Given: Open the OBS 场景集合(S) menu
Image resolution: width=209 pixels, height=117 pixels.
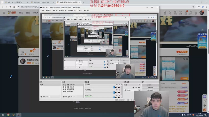Looking at the screenshot, I should click(72, 10).
